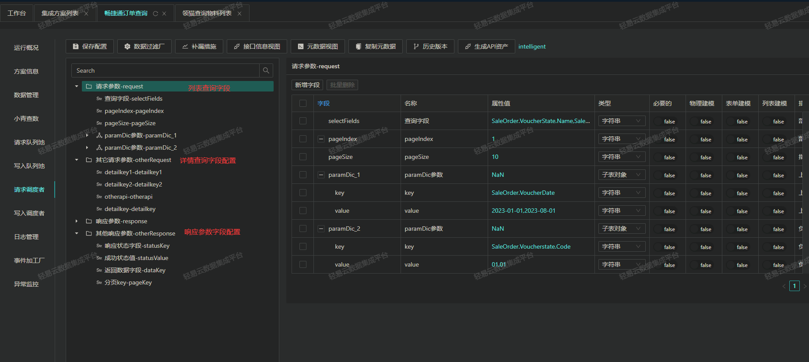Click the object icon of paramDic_1 tree node
The height and width of the screenshot is (362, 809).
click(x=99, y=135)
